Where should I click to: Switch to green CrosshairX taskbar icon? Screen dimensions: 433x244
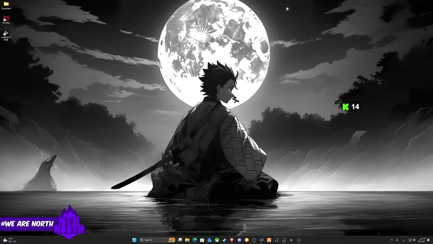(x=299, y=240)
